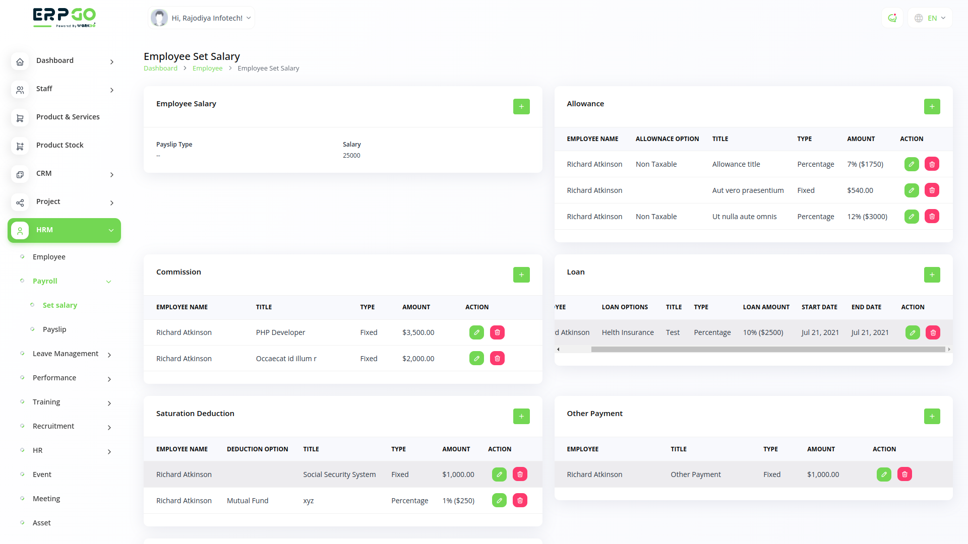Expand the CRM sidebar menu
The height and width of the screenshot is (544, 968).
(64, 174)
